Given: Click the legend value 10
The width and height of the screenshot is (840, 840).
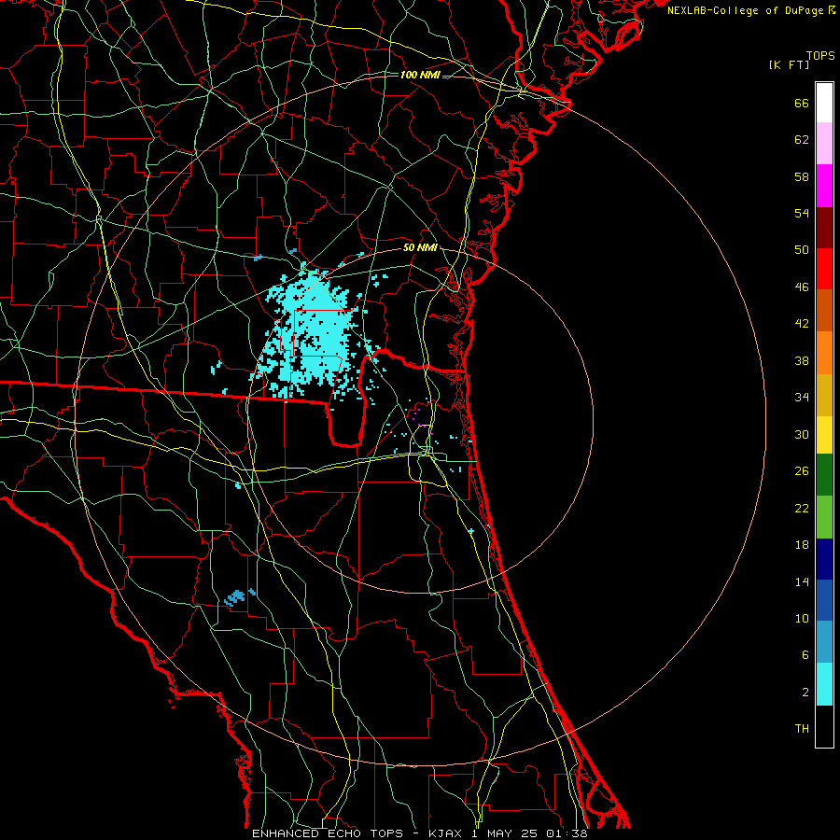Looking at the screenshot, I should (x=802, y=618).
